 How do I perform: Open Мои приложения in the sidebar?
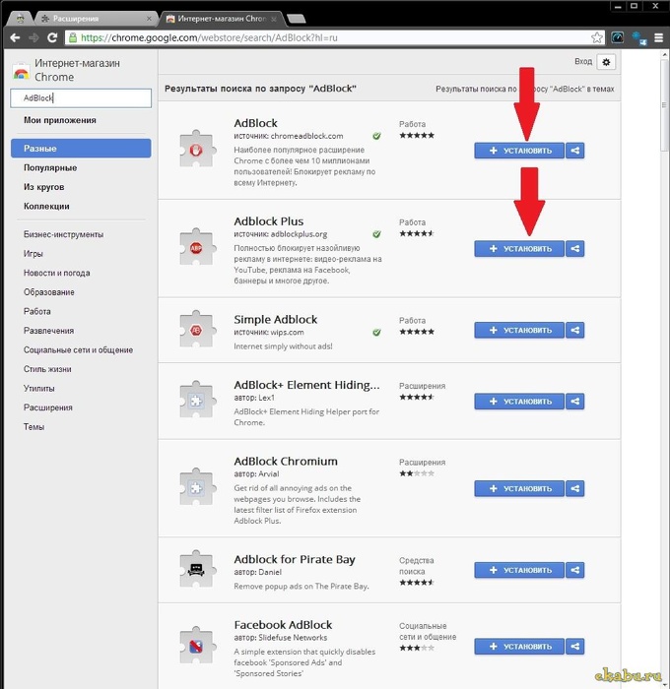coord(60,120)
